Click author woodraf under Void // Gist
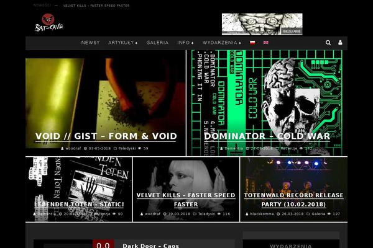This screenshot has height=248, width=373. (73, 148)
